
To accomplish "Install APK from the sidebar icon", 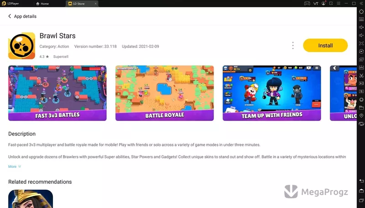I will [361, 68].
